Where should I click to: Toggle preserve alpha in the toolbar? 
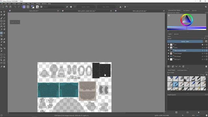coord(71,7)
